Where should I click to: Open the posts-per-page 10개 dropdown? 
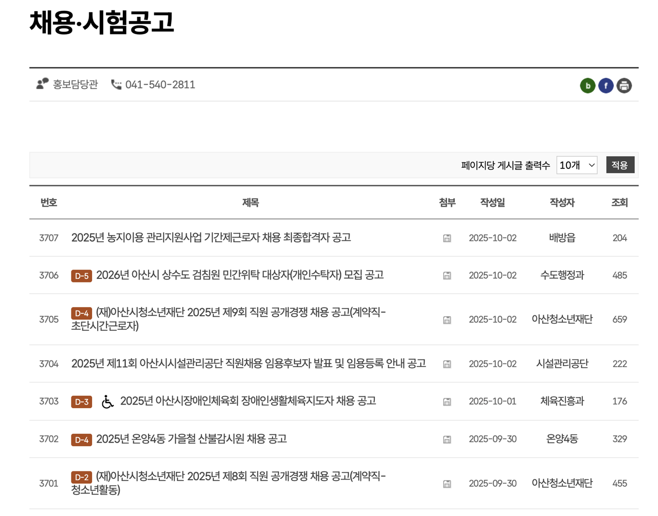(x=576, y=165)
